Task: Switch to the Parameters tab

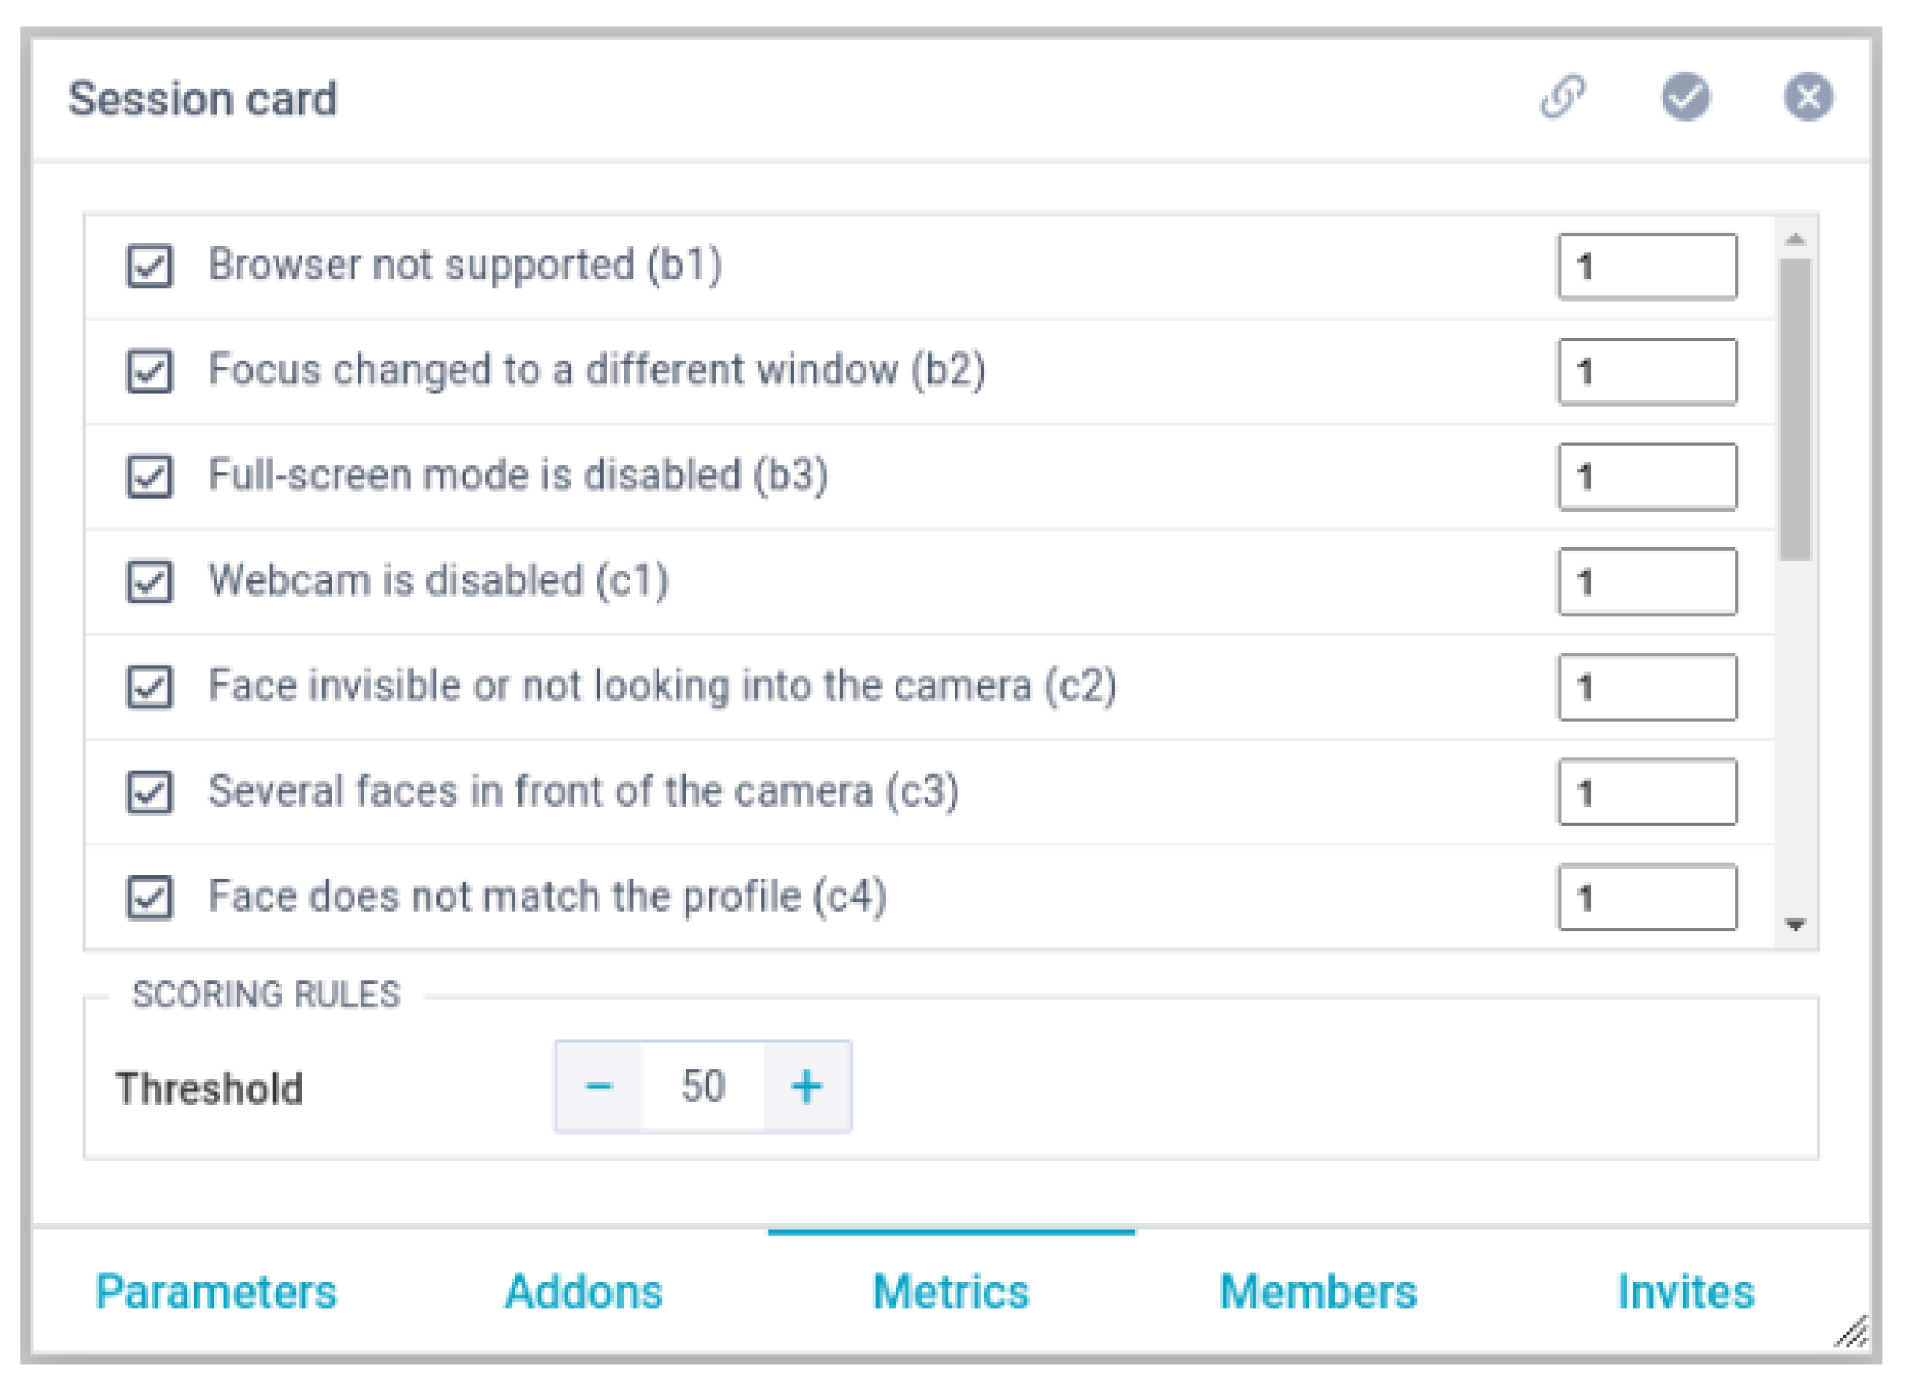Action: click(x=216, y=1291)
